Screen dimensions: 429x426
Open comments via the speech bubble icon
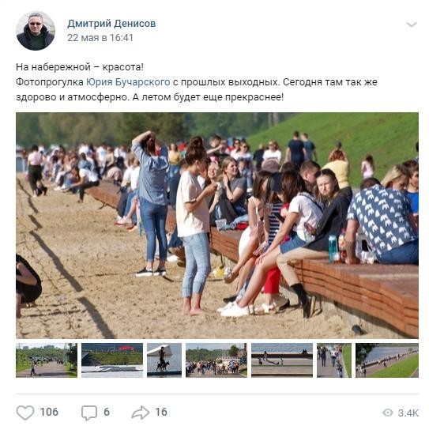click(89, 413)
